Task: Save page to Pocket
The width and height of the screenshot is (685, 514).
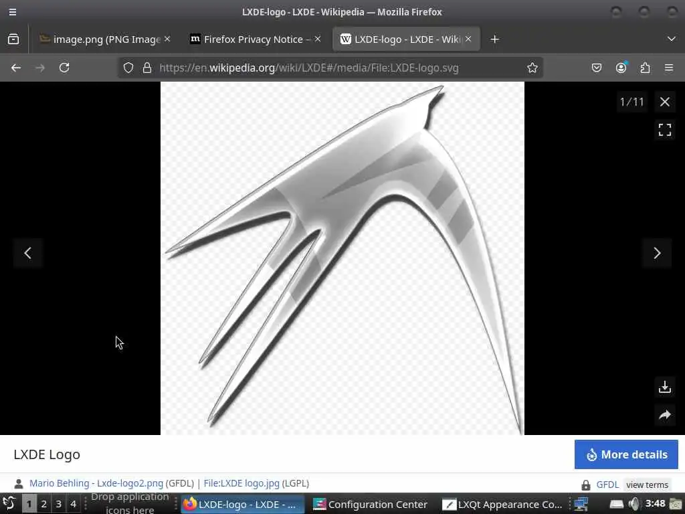Action: (596, 68)
